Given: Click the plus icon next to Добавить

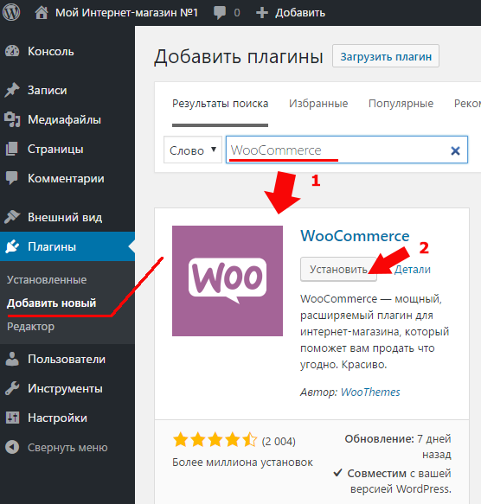Looking at the screenshot, I should pos(262,13).
